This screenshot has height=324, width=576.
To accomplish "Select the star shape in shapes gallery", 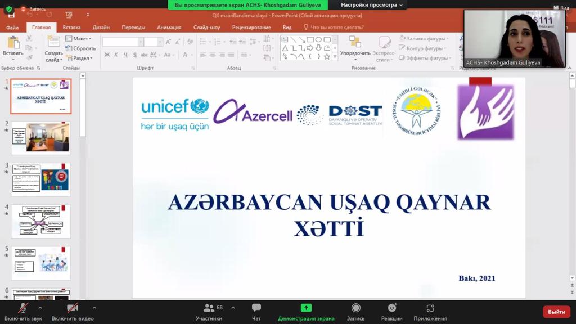I will pos(327,57).
